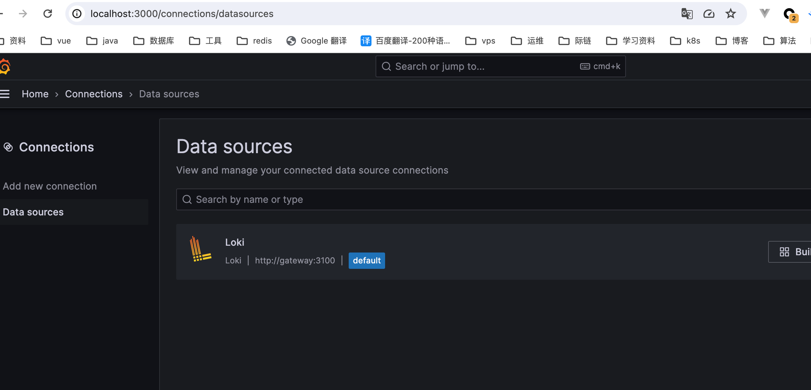
Task: Open the hamburger navigation menu
Action: coord(5,94)
